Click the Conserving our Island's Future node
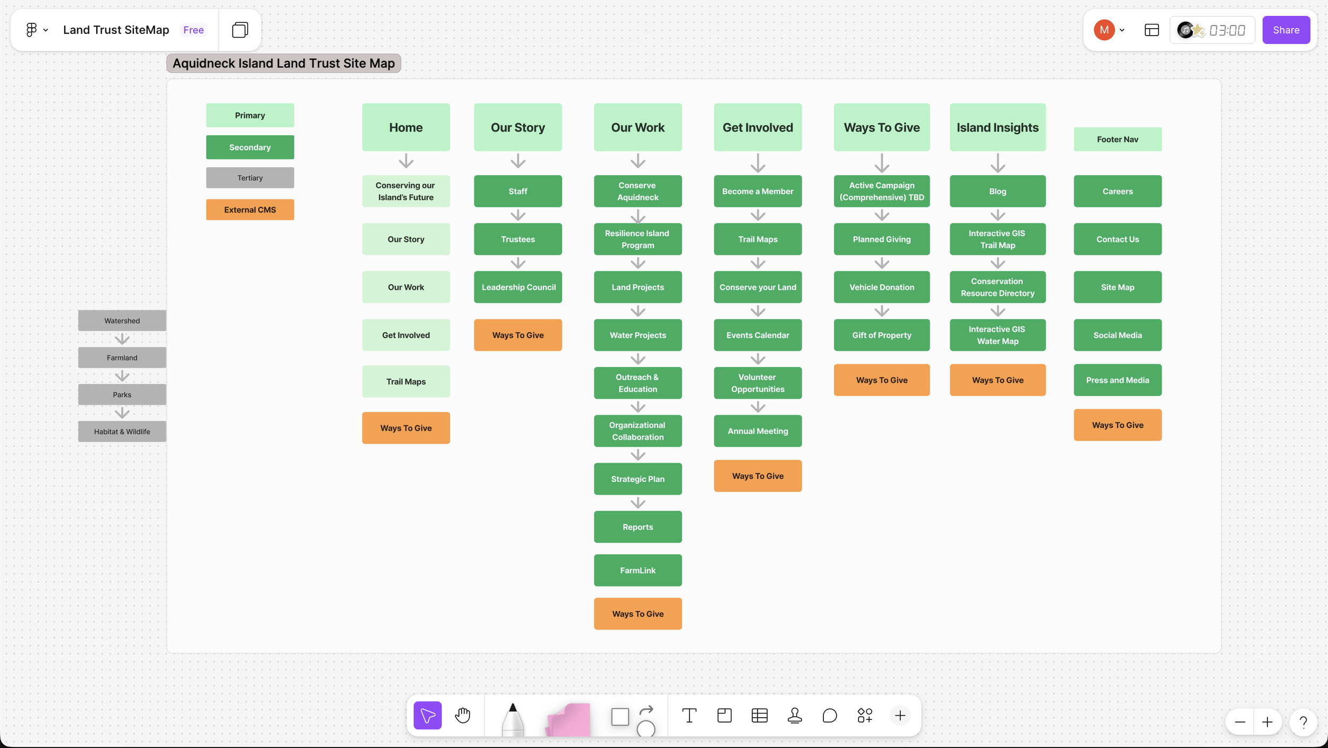This screenshot has height=748, width=1328. (406, 191)
